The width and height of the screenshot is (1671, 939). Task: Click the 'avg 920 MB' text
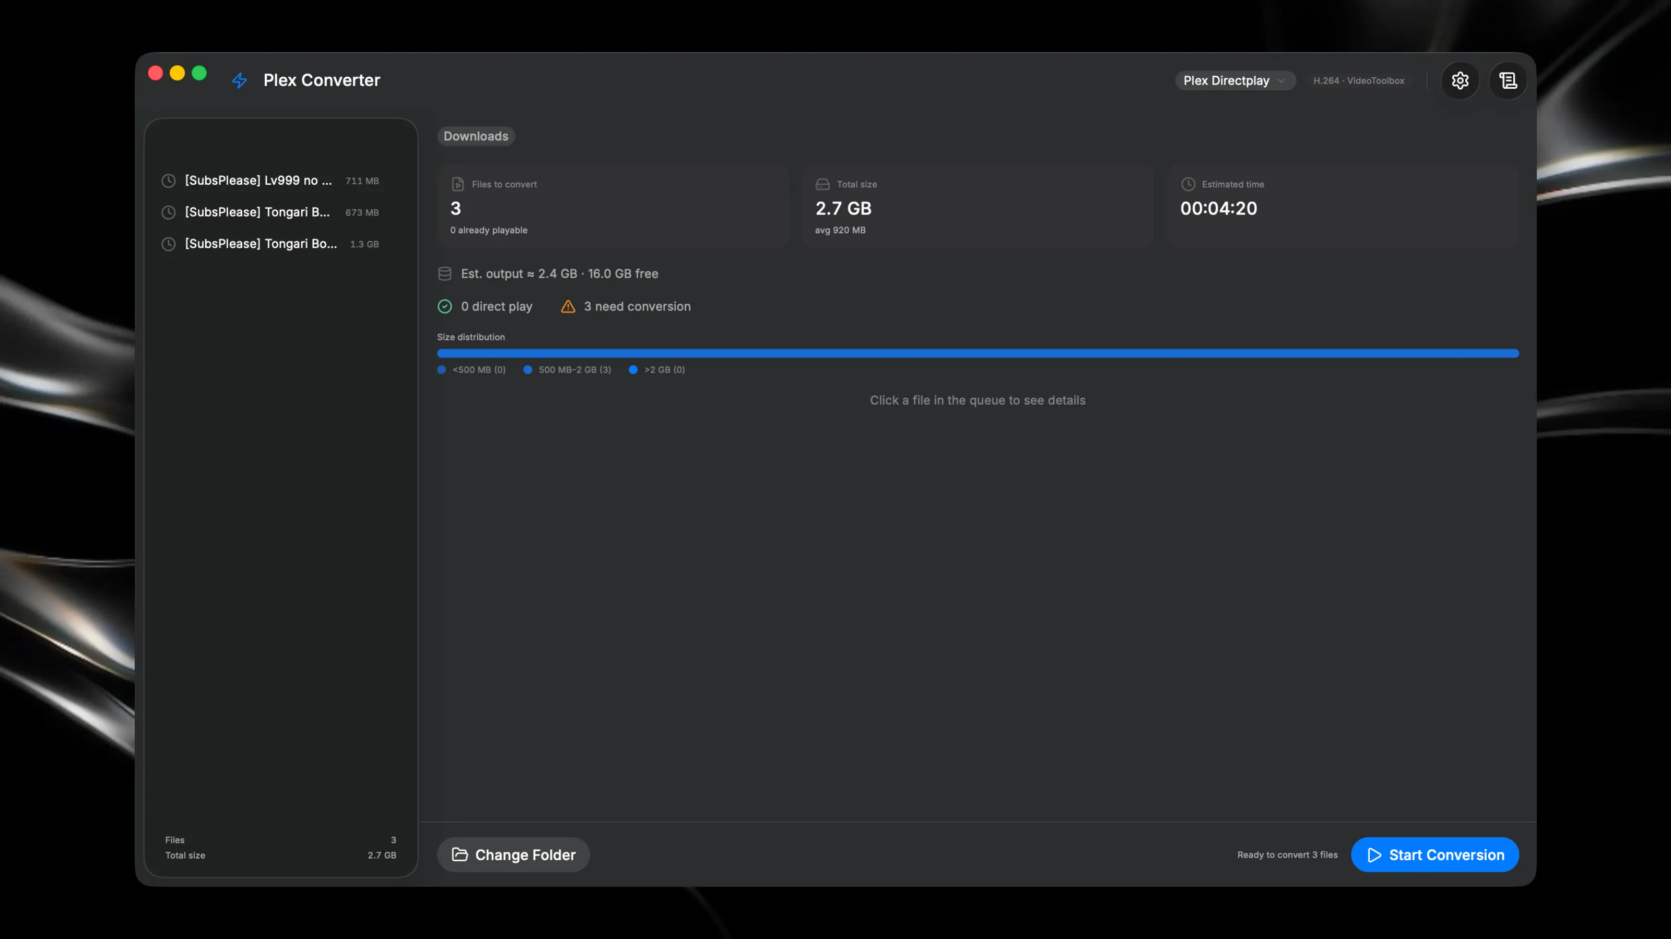coord(839,230)
